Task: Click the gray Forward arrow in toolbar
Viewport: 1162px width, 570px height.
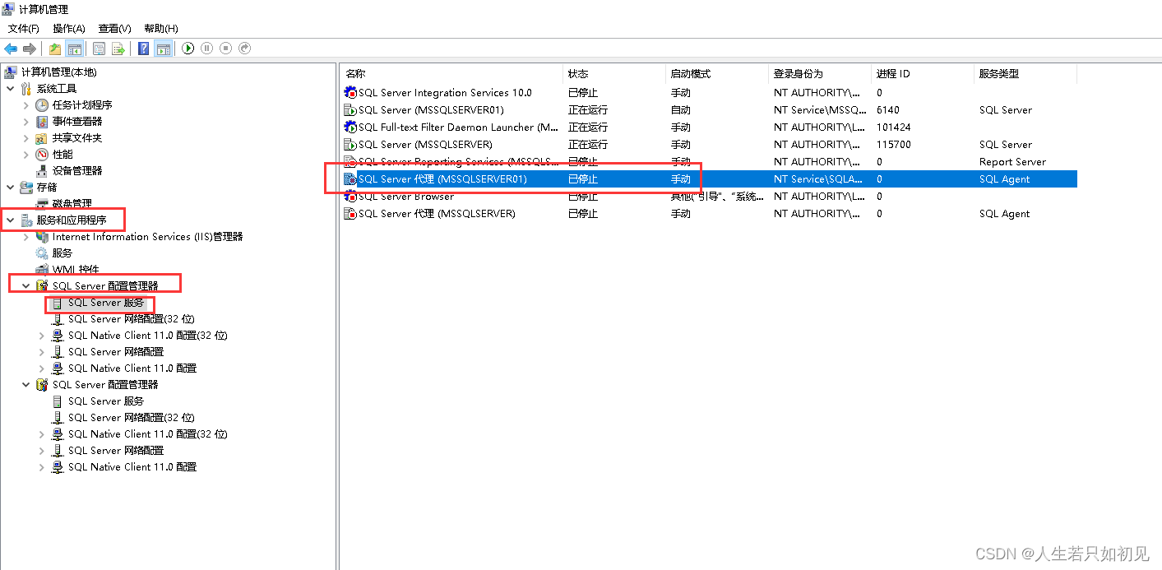Action: (x=30, y=49)
